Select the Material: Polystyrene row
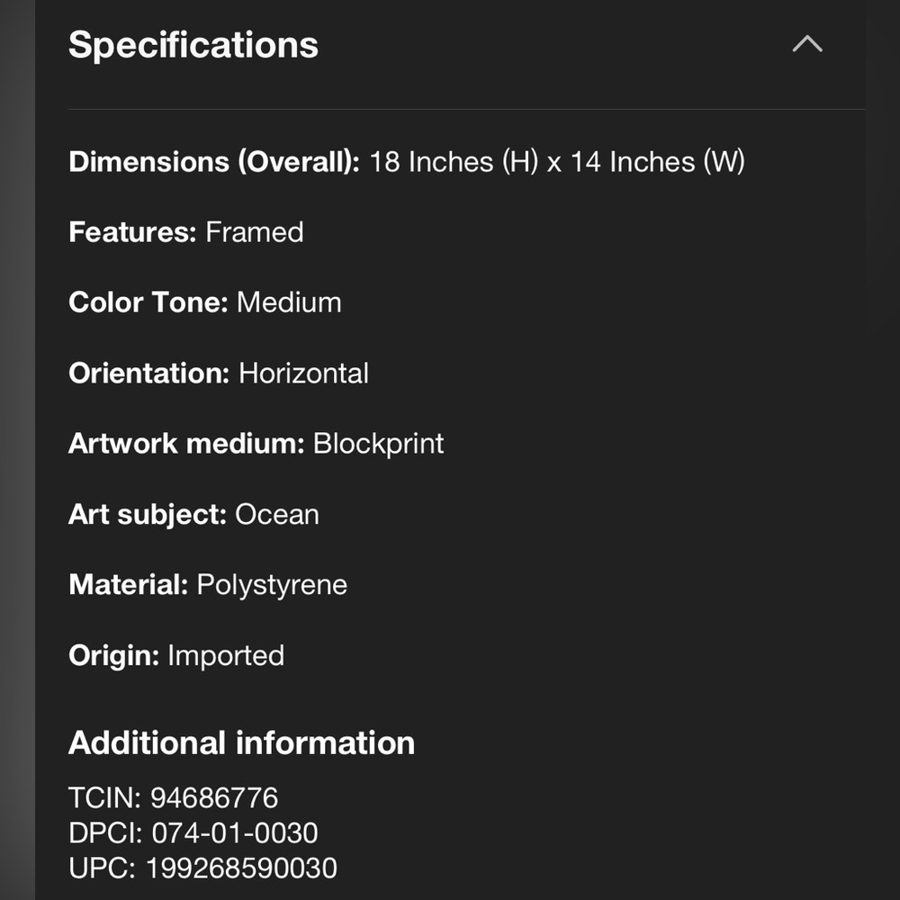900x900 pixels. [x=208, y=585]
